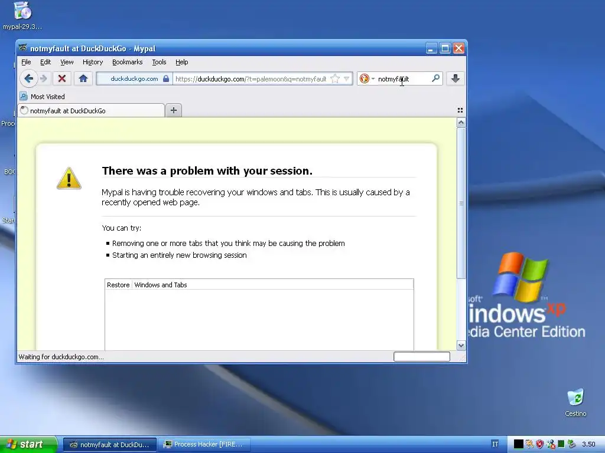Image resolution: width=605 pixels, height=453 pixels.
Task: Click the green grid Process Hacker tray icon
Action: pyautogui.click(x=561, y=444)
